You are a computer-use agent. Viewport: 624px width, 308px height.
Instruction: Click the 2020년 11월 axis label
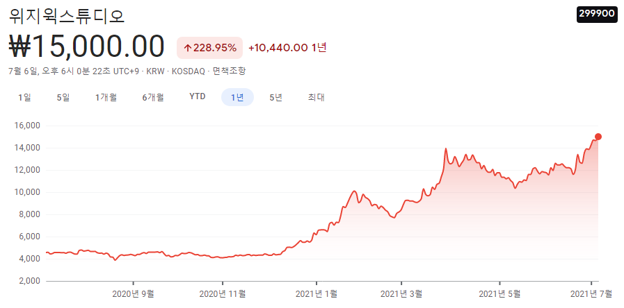coord(222,294)
